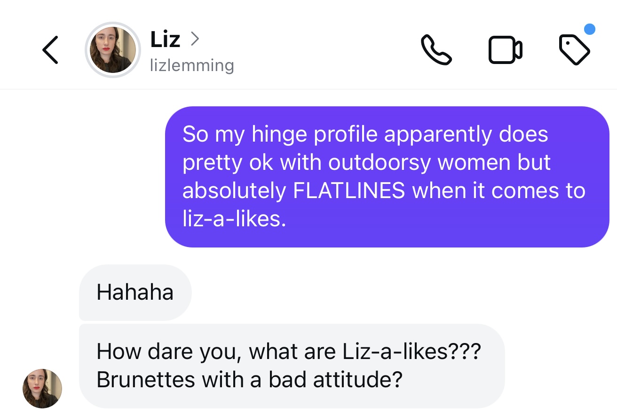Select the gray message about brunettes

292,365
